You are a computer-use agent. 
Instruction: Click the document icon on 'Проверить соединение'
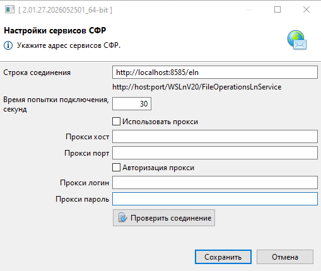[x=122, y=217]
